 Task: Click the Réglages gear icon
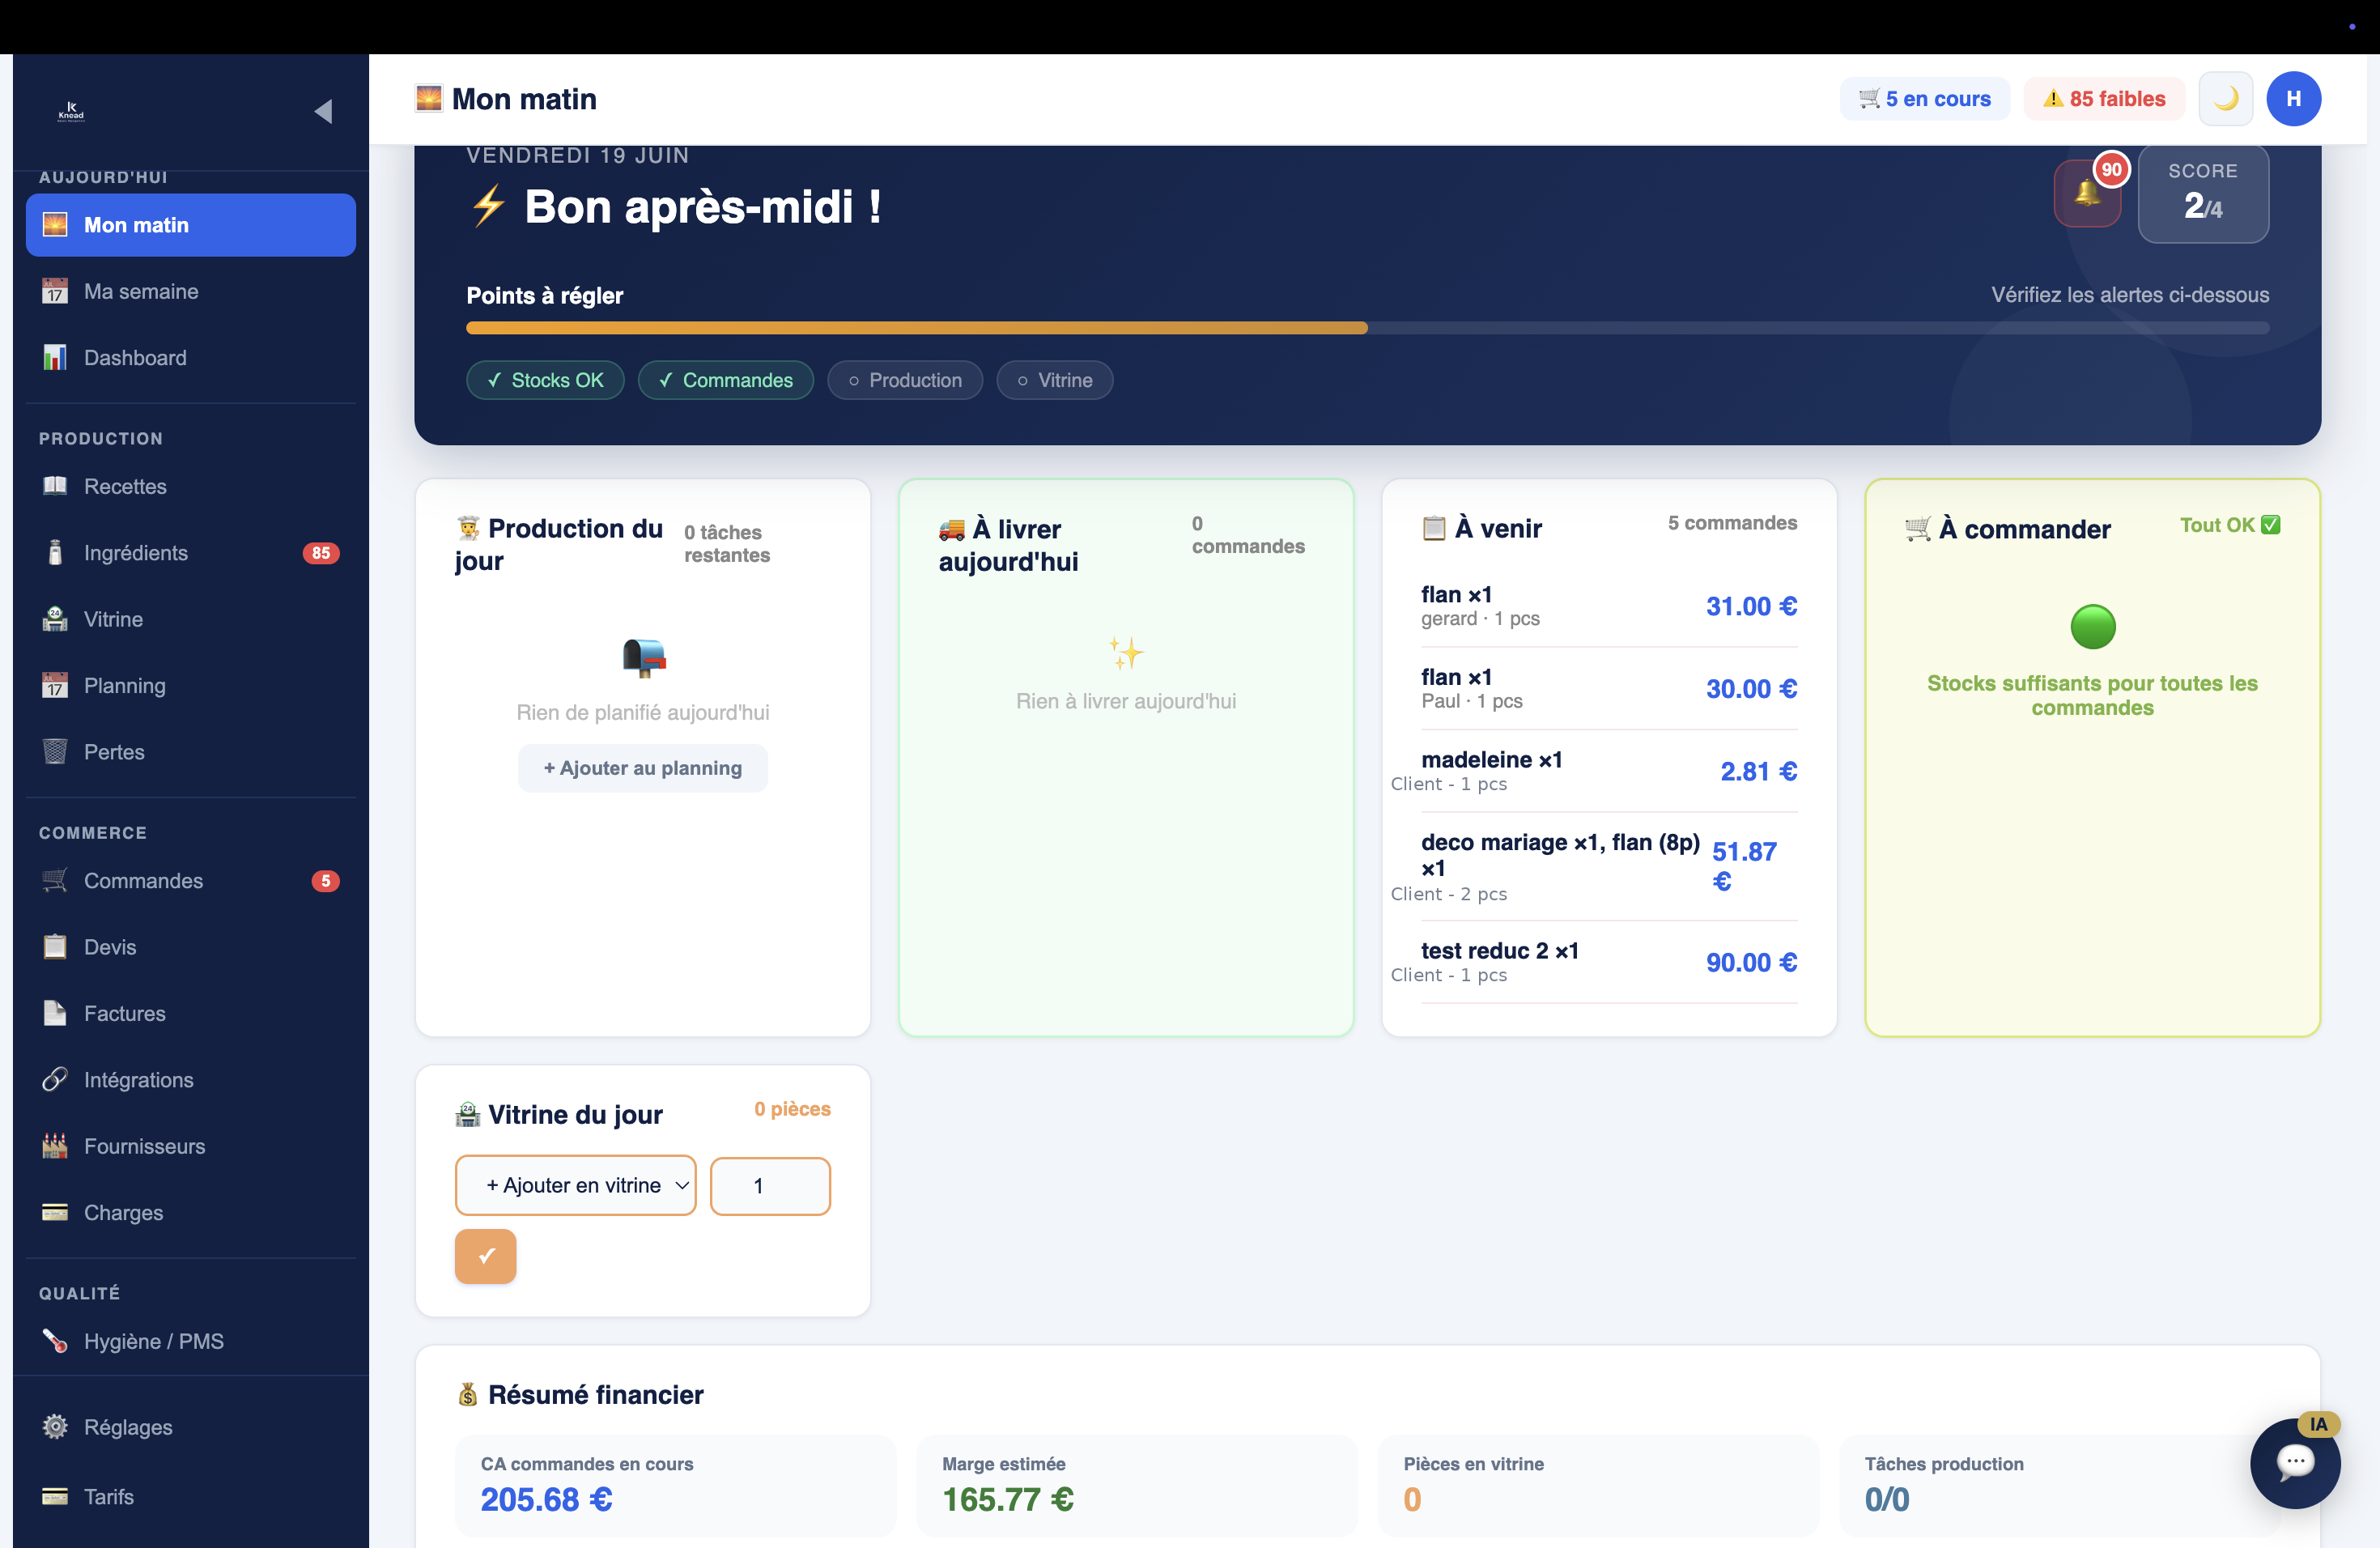point(55,1427)
